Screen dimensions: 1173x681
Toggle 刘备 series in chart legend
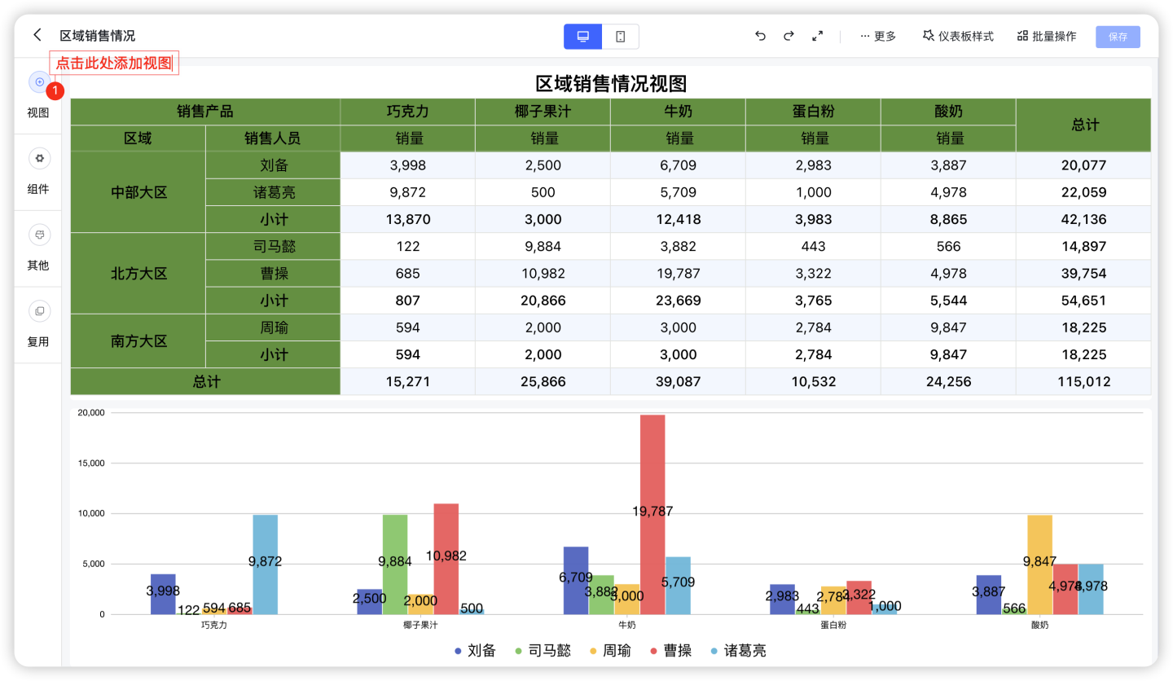pos(475,651)
